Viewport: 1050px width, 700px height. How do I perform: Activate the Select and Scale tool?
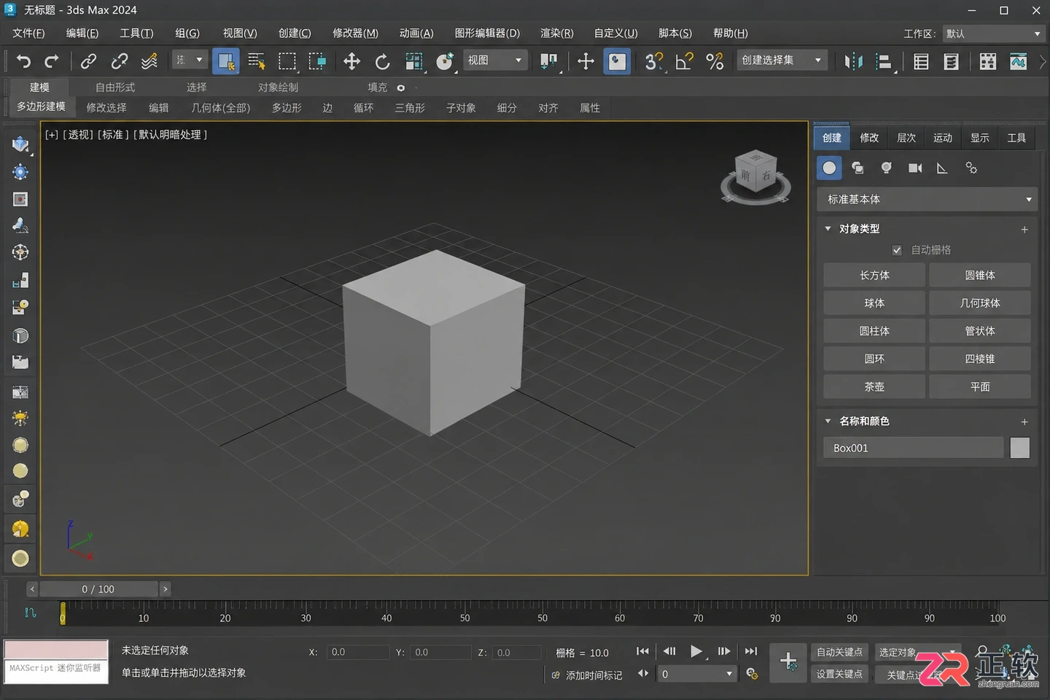413,61
